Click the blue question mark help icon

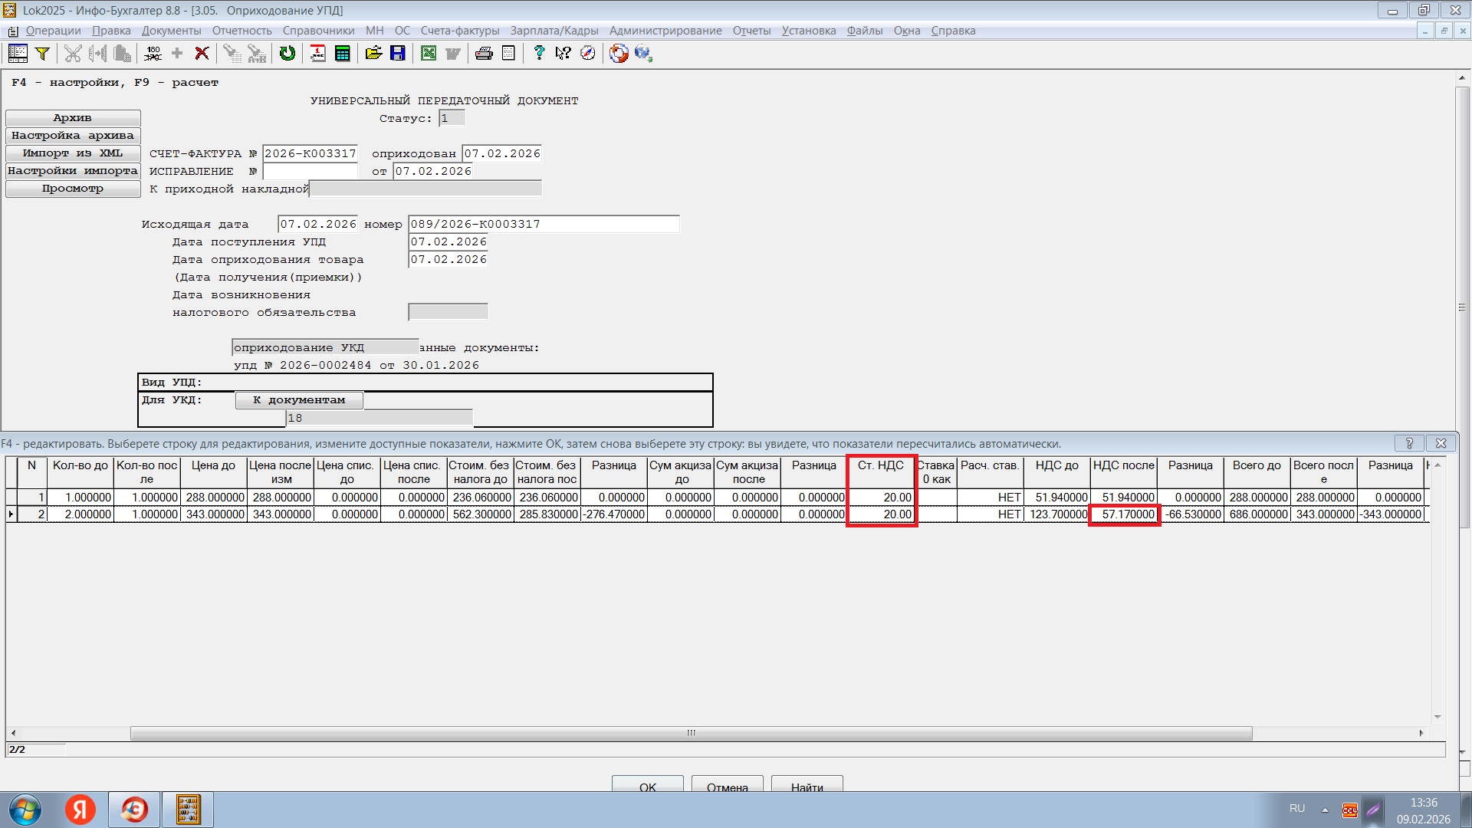click(539, 53)
